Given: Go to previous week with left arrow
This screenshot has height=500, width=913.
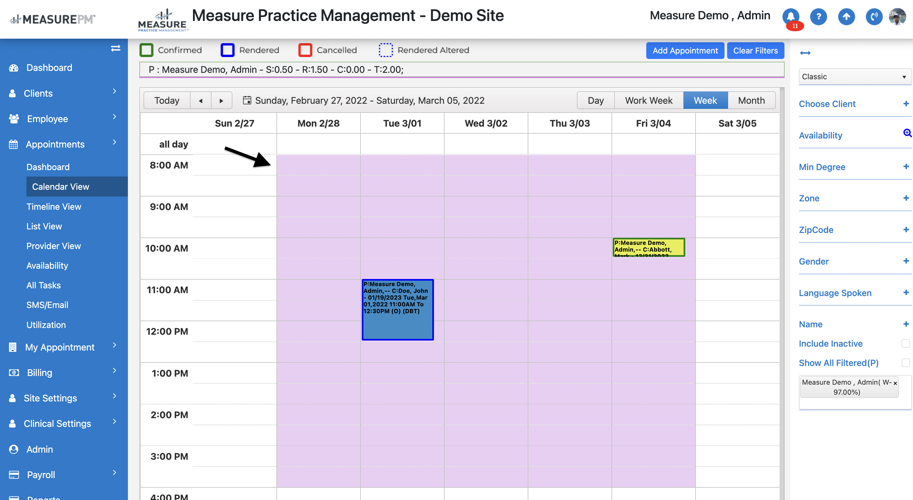Looking at the screenshot, I should click(201, 101).
